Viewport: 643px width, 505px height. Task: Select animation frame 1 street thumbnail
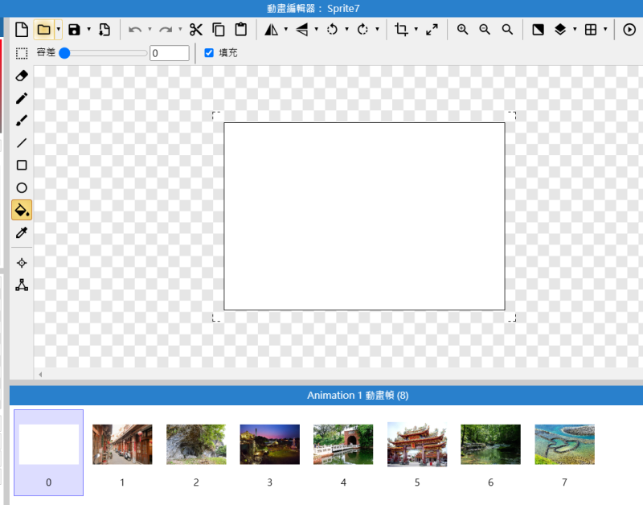click(x=122, y=444)
